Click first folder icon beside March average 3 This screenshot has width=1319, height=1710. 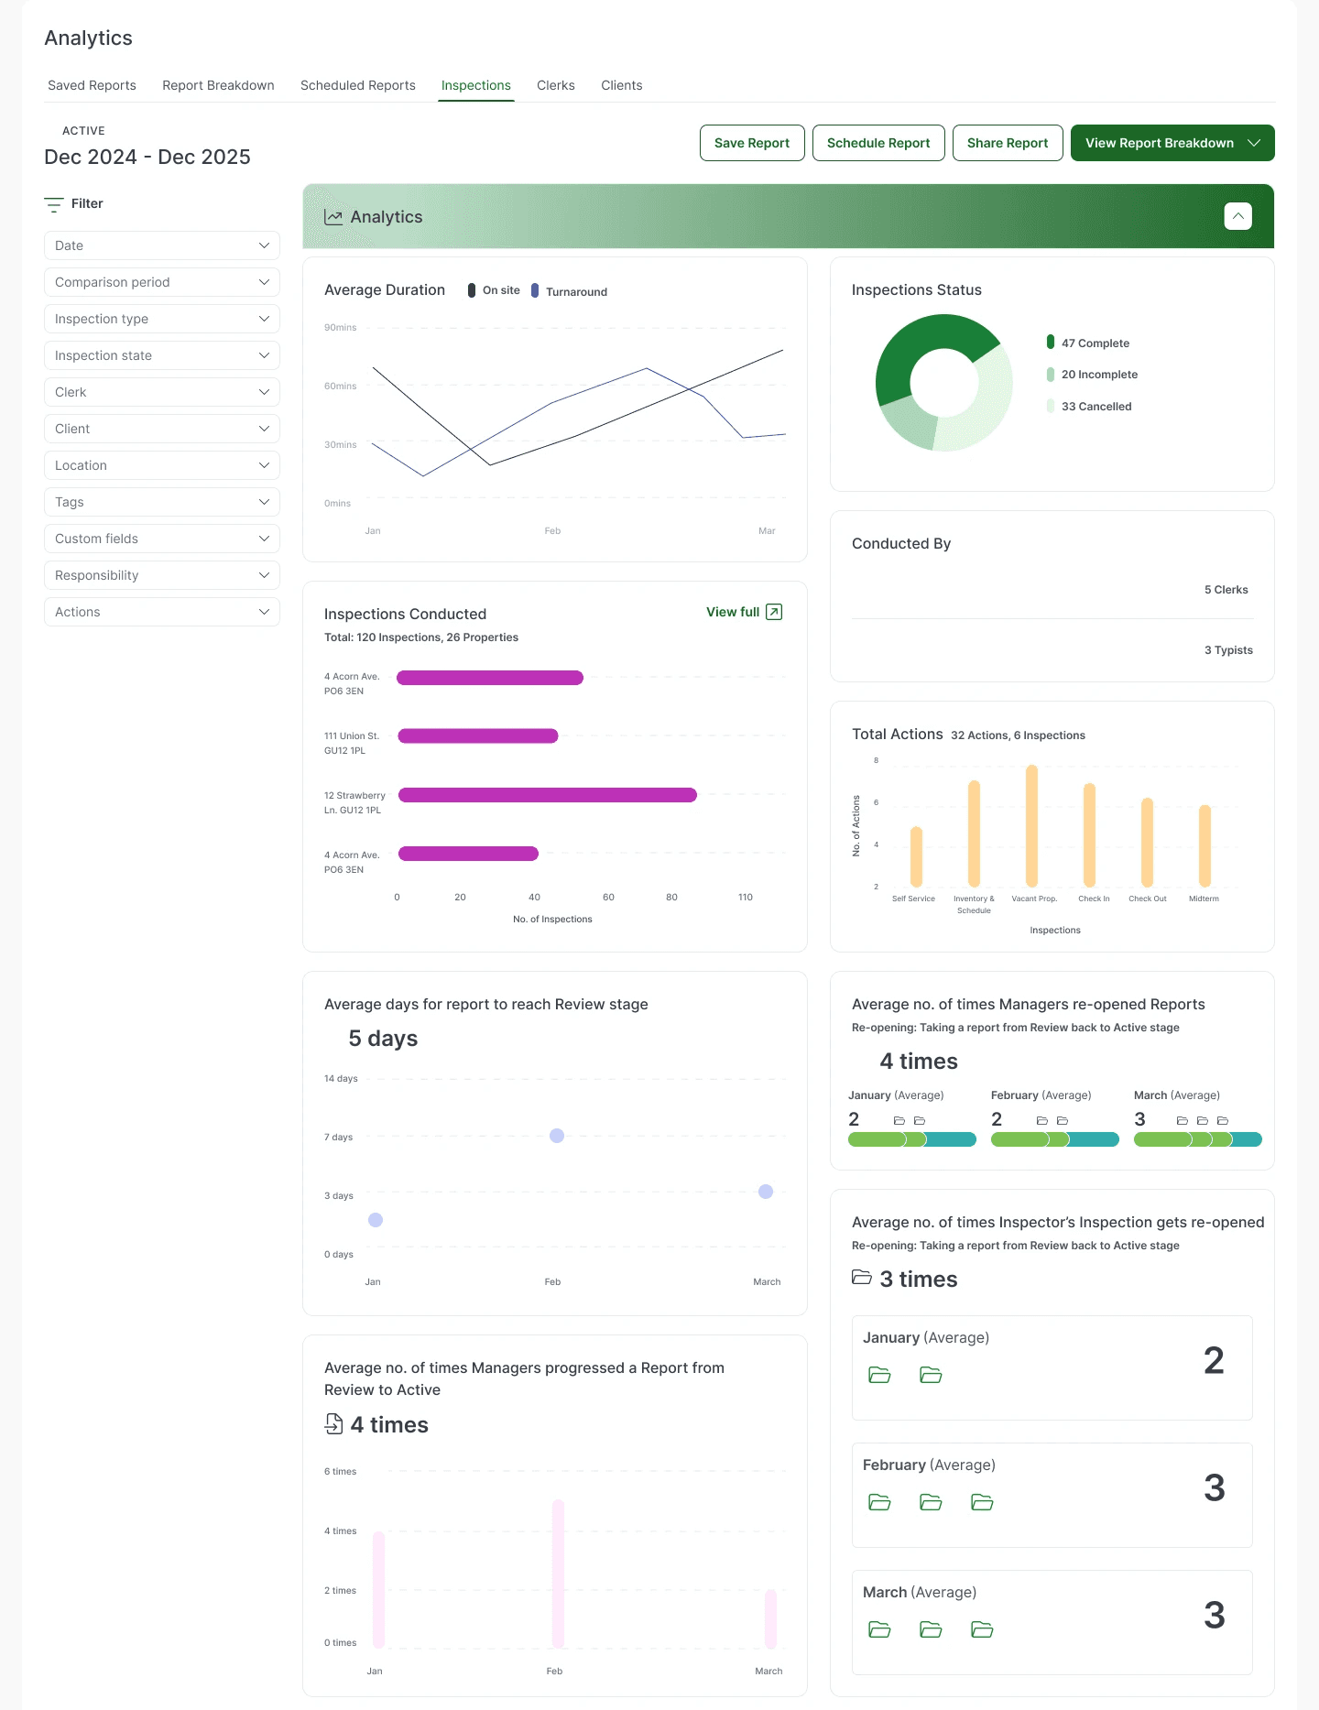point(1183,1120)
